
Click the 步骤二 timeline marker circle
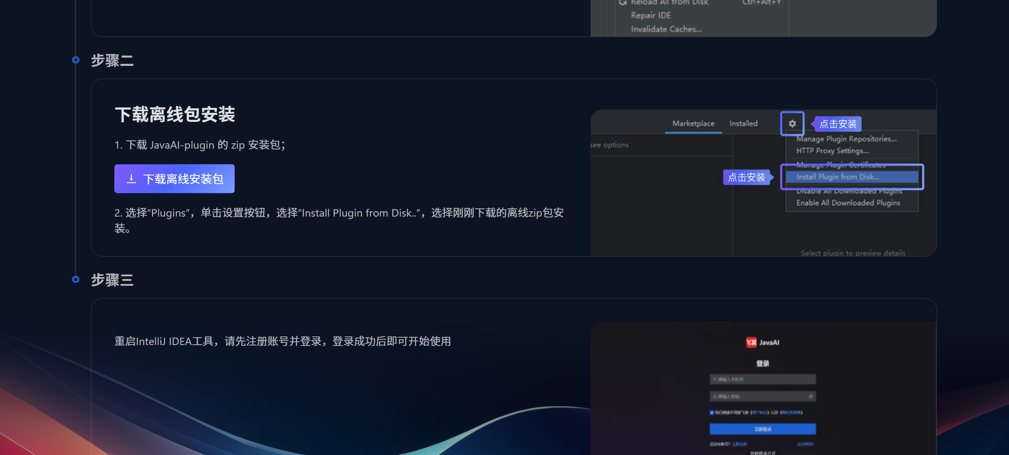(75, 60)
